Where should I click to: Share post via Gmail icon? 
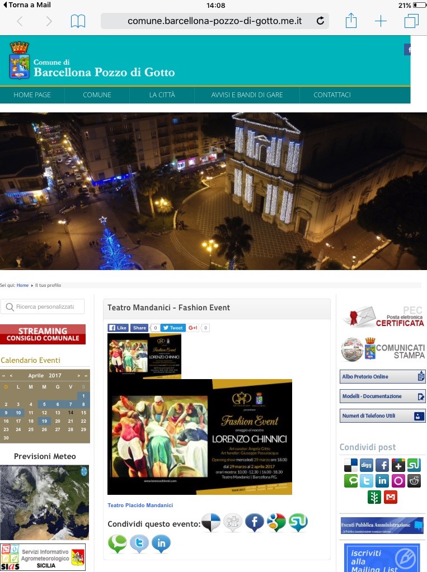(x=391, y=497)
